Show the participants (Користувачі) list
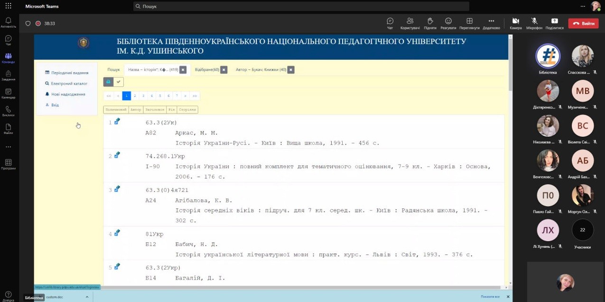This screenshot has height=302, width=605. pos(410,23)
